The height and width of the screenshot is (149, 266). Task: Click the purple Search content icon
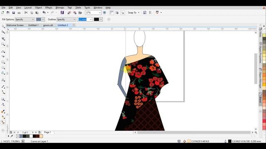[x=62, y=12]
